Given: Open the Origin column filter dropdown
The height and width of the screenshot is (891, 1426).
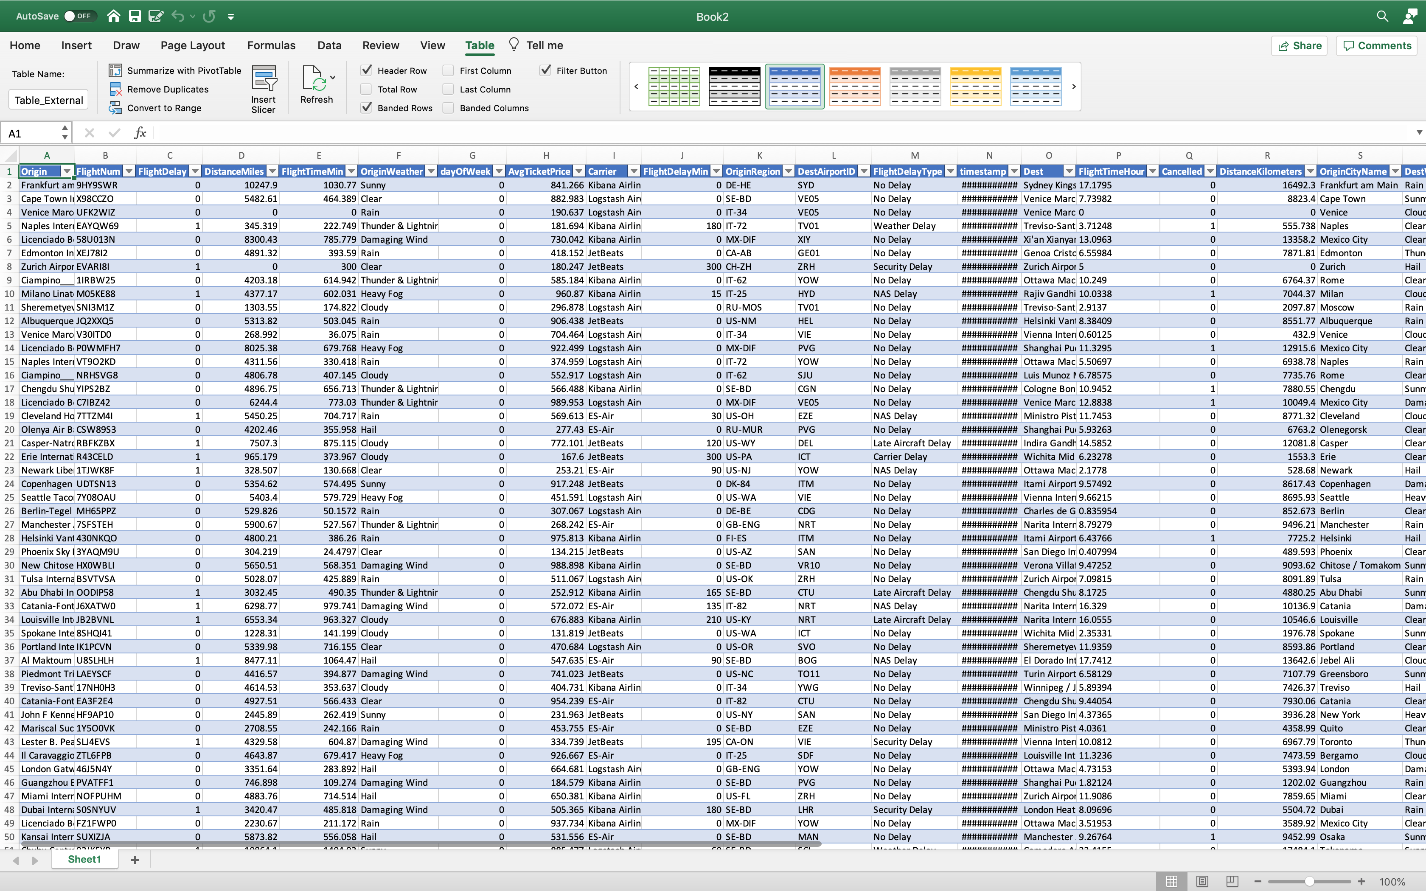Looking at the screenshot, I should click(x=67, y=171).
